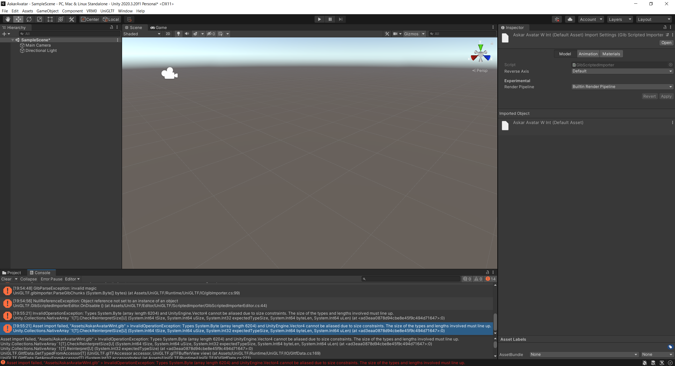
Task: Clear the Console messages
Action: (6, 279)
